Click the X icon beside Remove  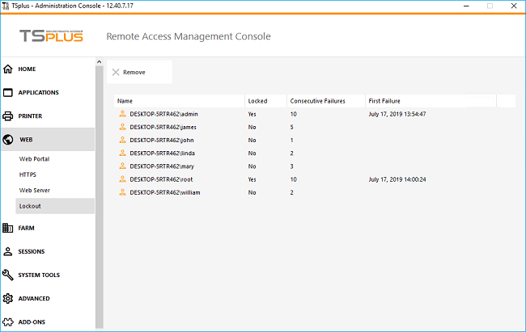point(116,72)
